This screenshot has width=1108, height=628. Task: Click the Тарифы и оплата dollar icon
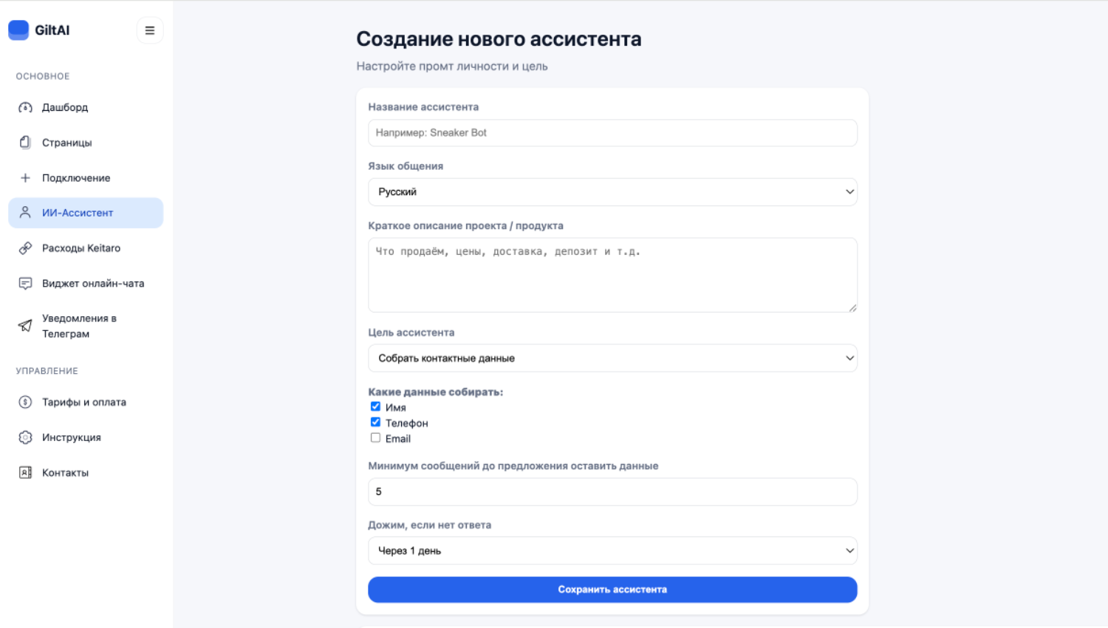[x=25, y=403]
